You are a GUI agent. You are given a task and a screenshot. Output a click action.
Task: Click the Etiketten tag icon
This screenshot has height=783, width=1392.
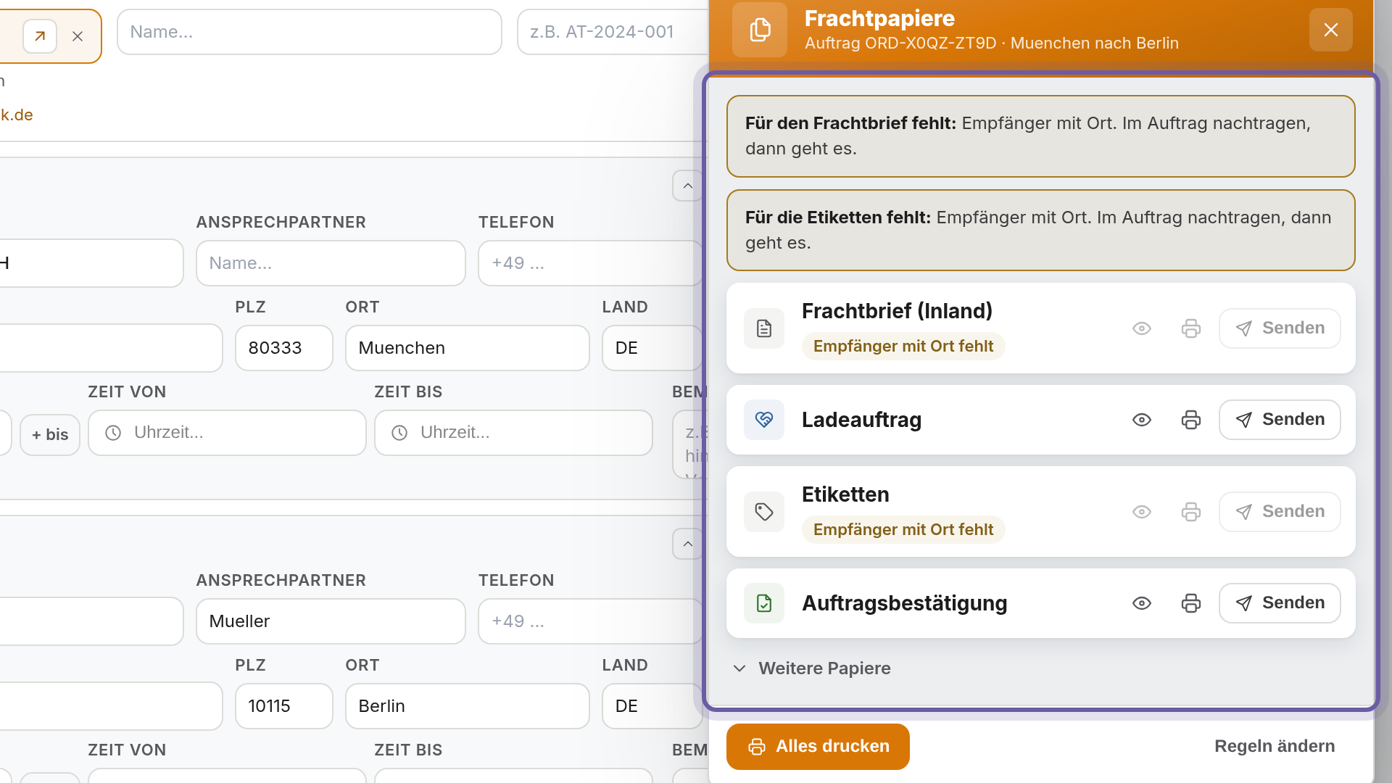(764, 512)
